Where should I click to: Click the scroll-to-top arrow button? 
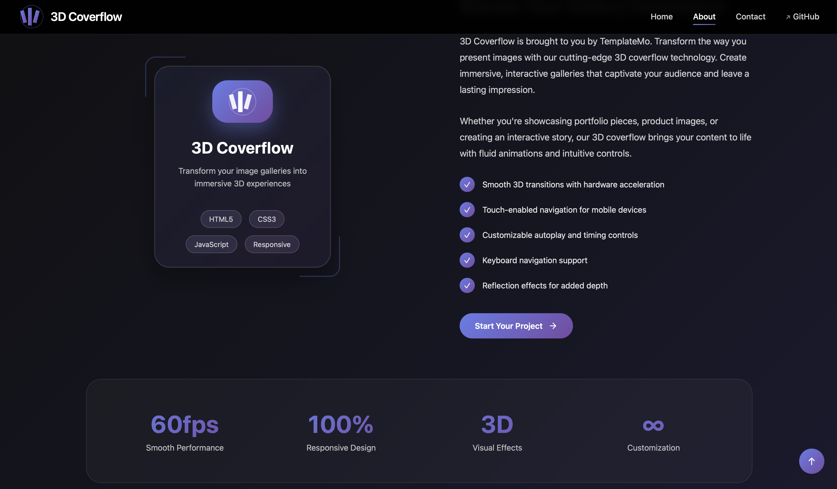point(812,461)
